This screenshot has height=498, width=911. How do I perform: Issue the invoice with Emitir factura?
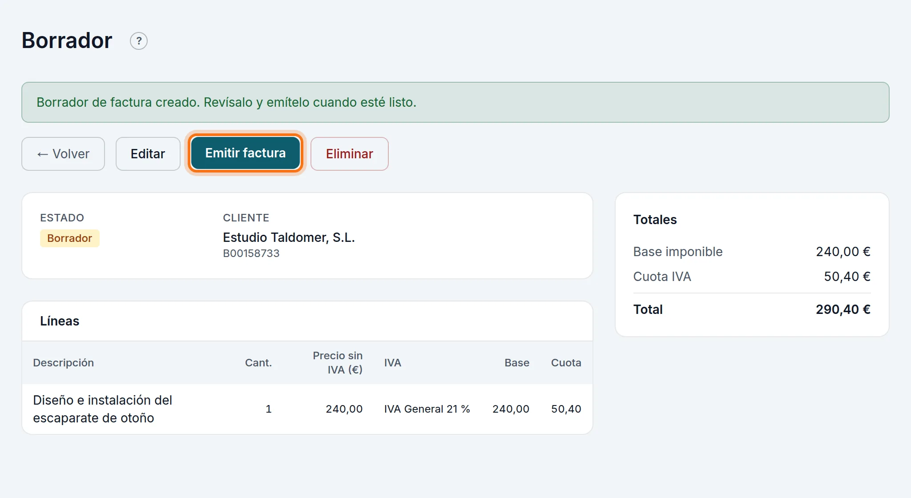click(x=246, y=153)
